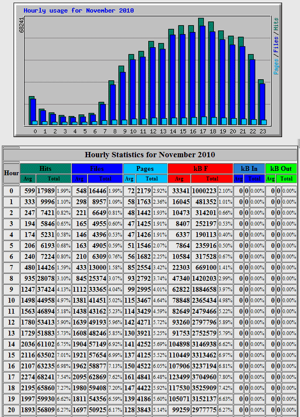Click the kB F percentage 7.80% in the hour 17 row
The image size is (300, 417).
point(225,377)
